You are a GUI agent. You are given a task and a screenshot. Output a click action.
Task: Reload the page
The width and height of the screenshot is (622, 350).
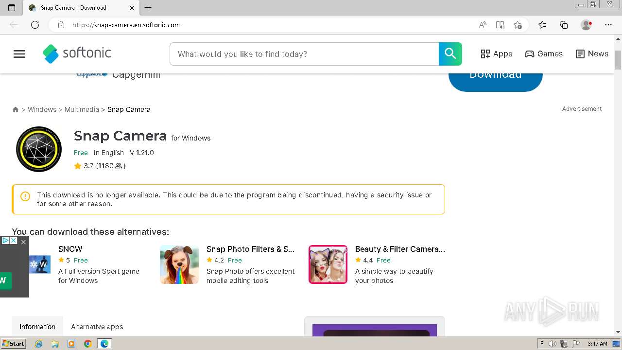click(35, 25)
